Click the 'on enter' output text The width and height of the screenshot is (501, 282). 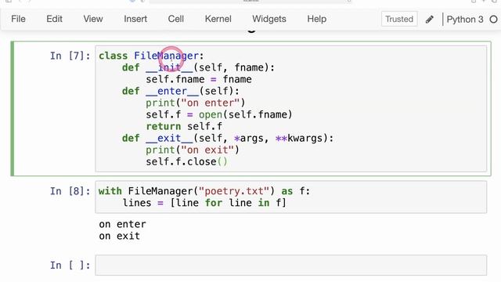122,224
